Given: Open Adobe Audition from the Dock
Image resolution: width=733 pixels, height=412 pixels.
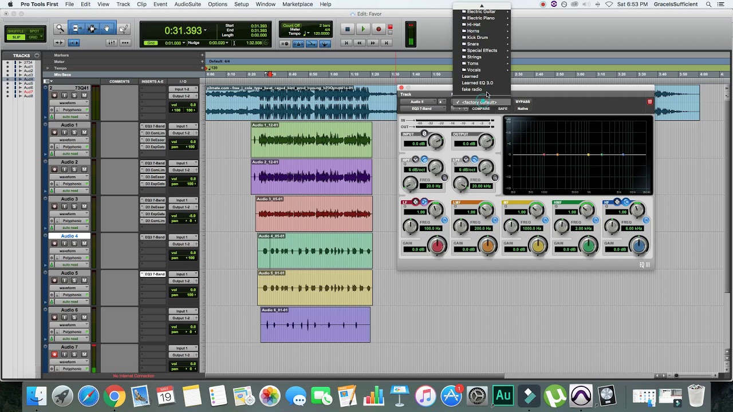Looking at the screenshot, I should [x=503, y=396].
